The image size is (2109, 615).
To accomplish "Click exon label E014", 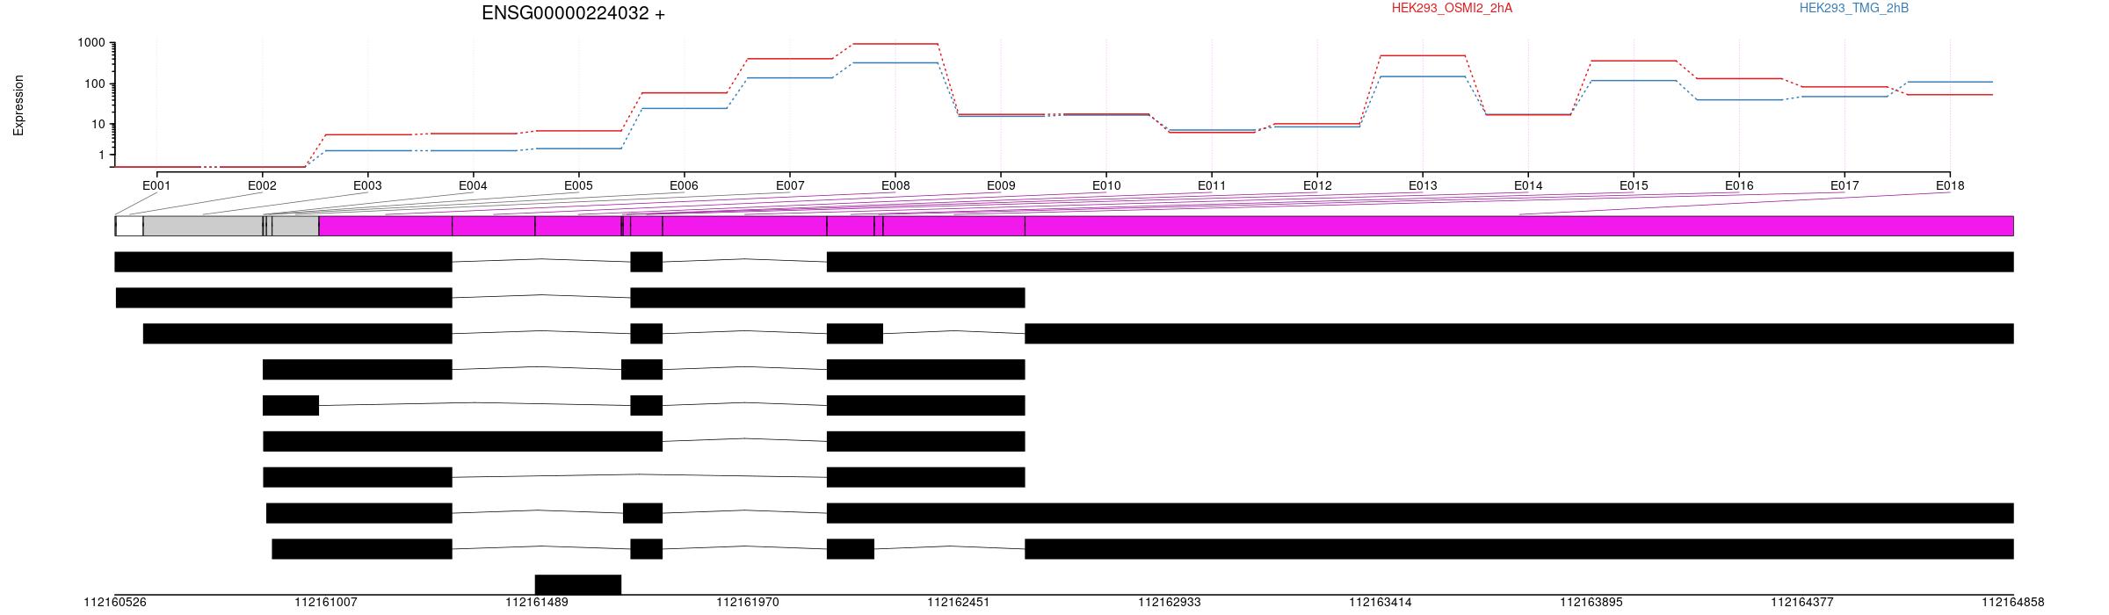I will coord(1528,186).
